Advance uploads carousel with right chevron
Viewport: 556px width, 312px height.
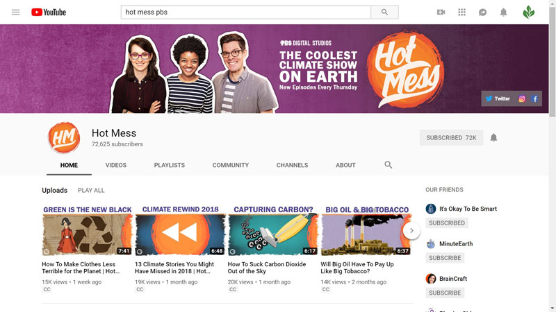tap(411, 231)
